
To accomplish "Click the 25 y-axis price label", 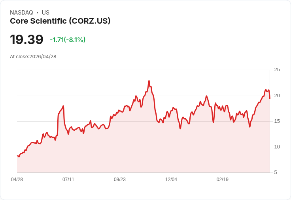I will click(277, 70).
